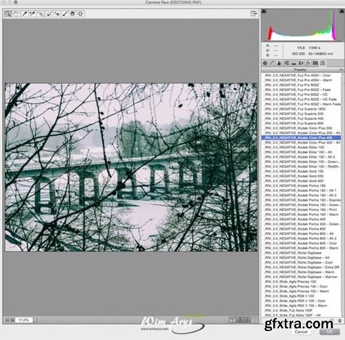
Task: Swap before and after settings icon
Action: pos(239,319)
